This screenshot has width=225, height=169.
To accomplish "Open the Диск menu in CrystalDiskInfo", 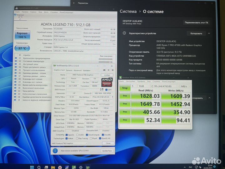I will coord(46,12).
